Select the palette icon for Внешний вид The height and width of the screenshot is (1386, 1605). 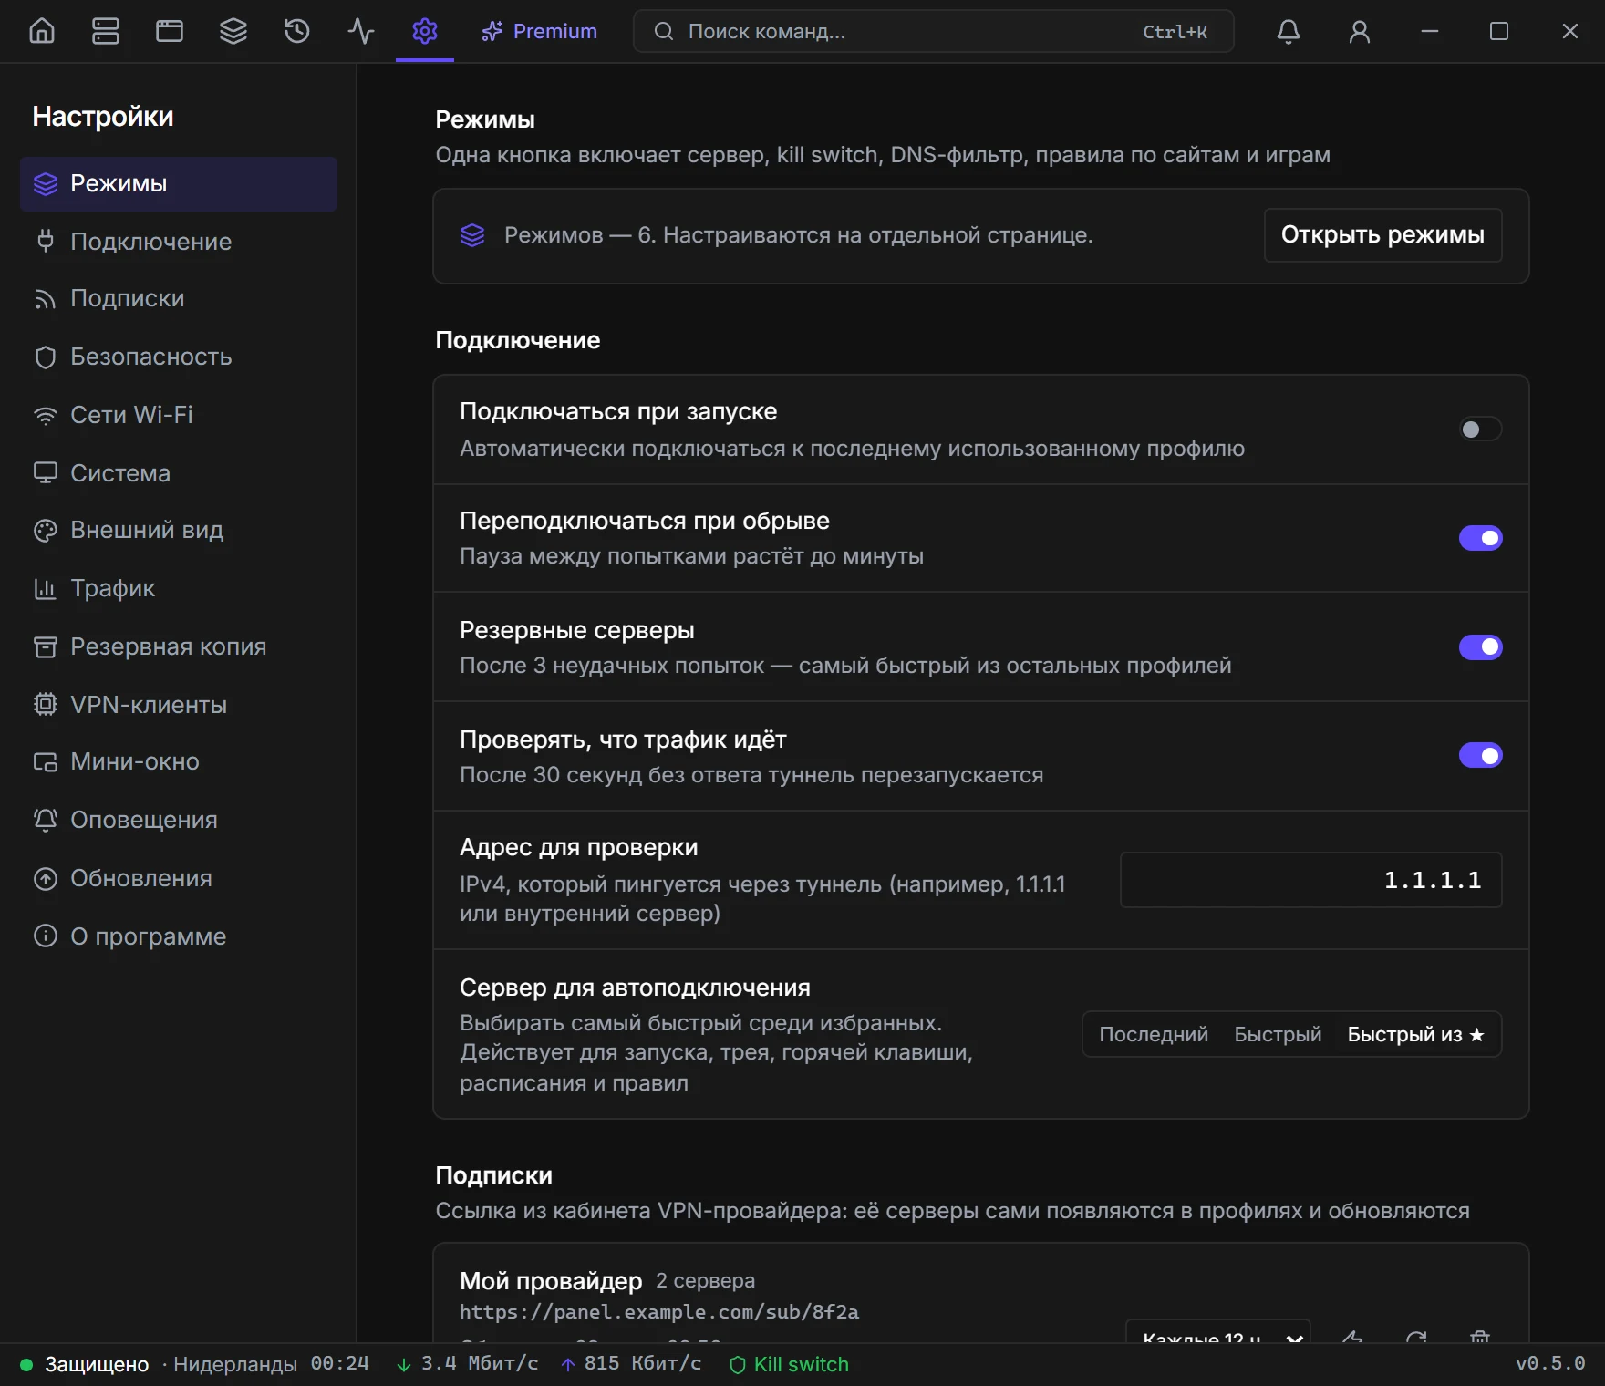[45, 531]
